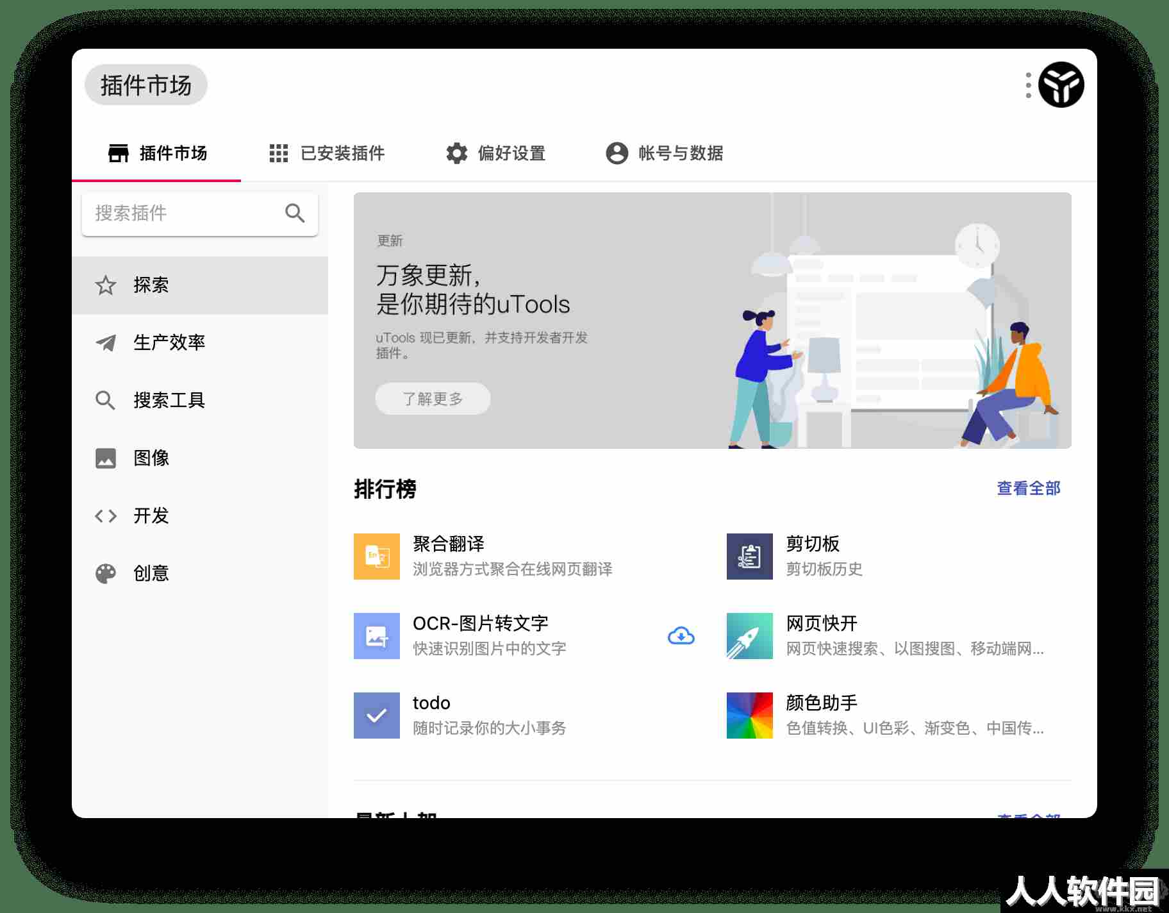
Task: Click the 网页快开 rocket plugin icon
Action: click(750, 636)
